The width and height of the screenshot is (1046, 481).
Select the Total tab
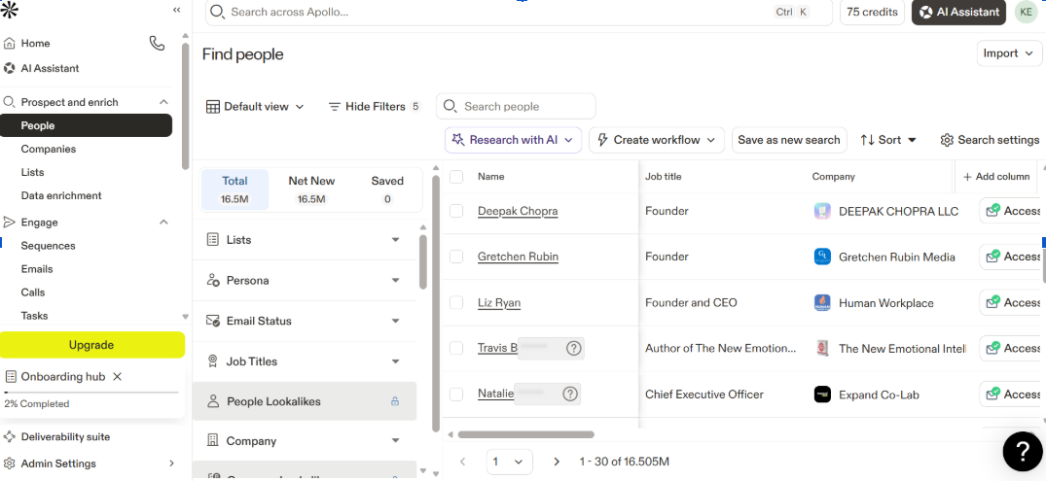[234, 189]
